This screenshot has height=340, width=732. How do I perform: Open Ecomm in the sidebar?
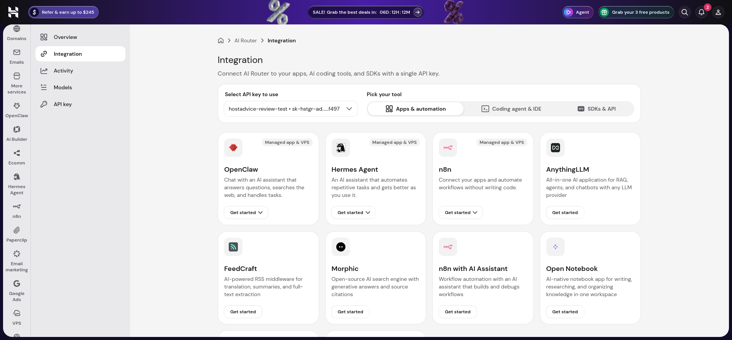pos(17,158)
